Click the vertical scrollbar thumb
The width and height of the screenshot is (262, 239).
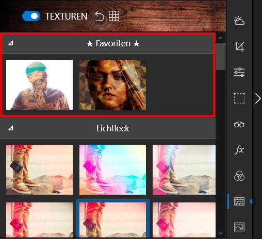tap(221, 57)
